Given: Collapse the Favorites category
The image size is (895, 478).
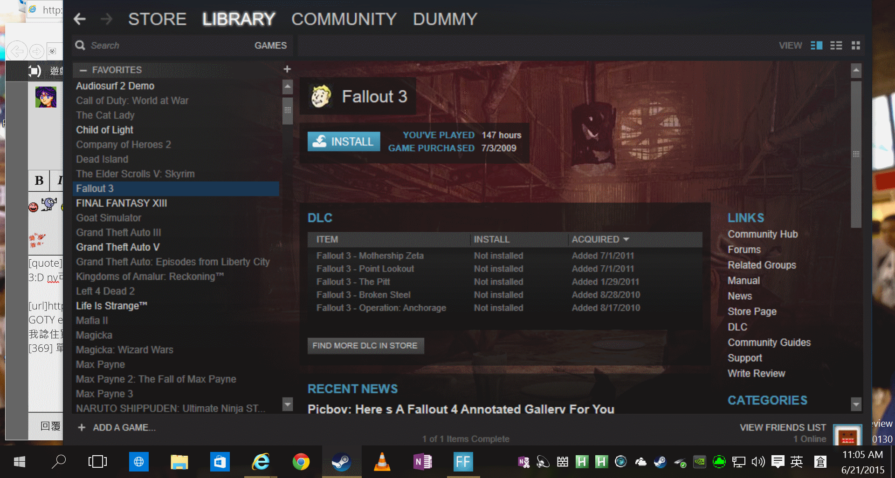Looking at the screenshot, I should click(x=83, y=70).
